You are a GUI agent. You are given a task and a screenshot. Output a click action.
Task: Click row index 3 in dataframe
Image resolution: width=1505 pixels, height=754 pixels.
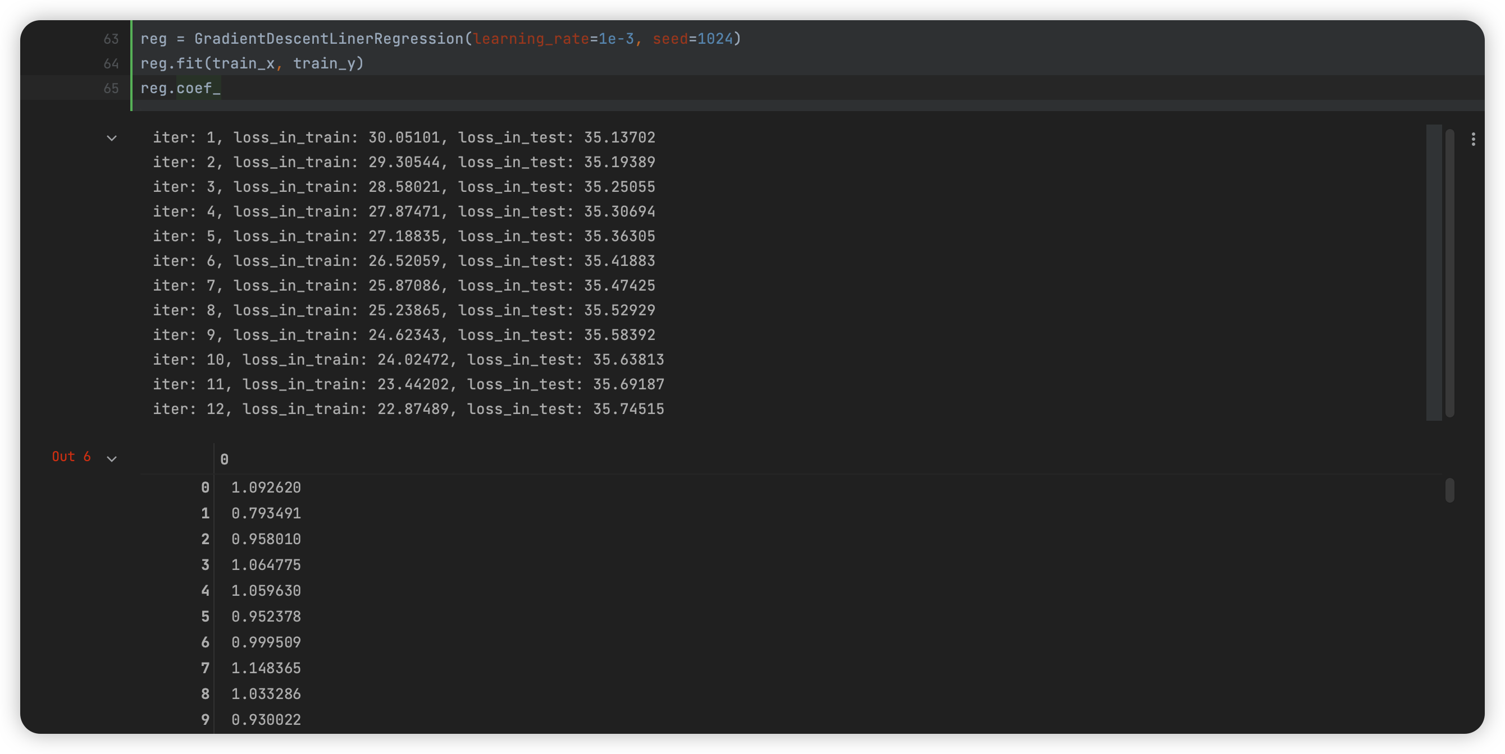coord(205,565)
